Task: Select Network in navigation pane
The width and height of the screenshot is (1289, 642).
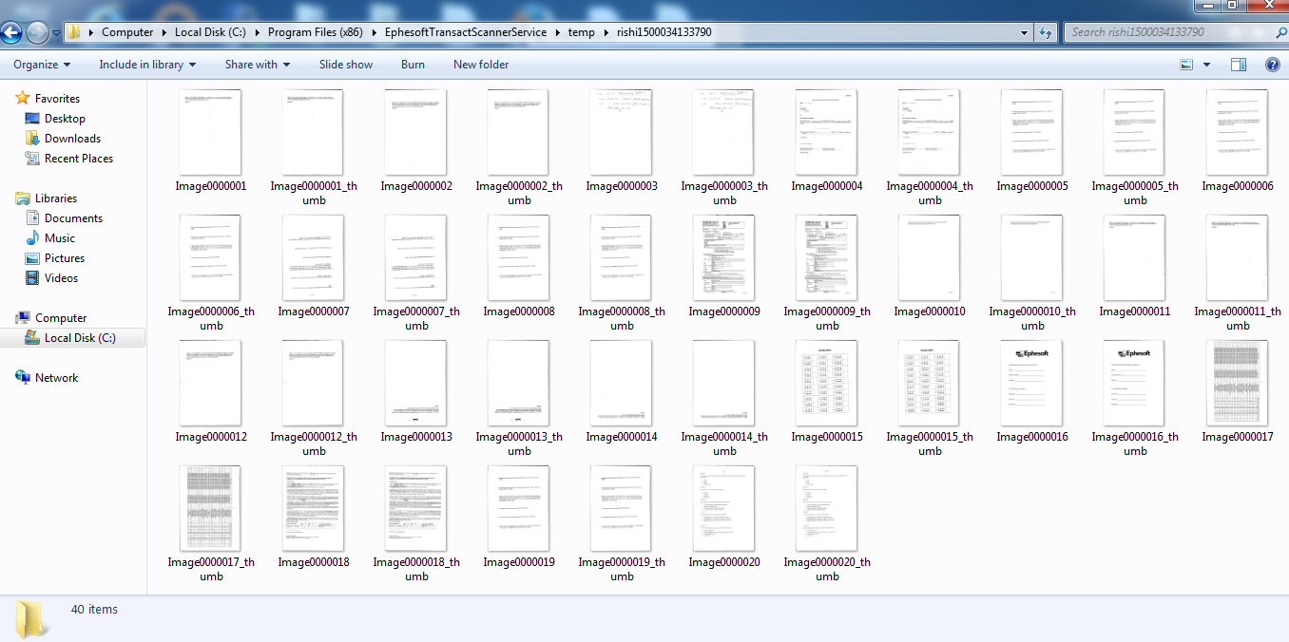Action: (x=56, y=378)
